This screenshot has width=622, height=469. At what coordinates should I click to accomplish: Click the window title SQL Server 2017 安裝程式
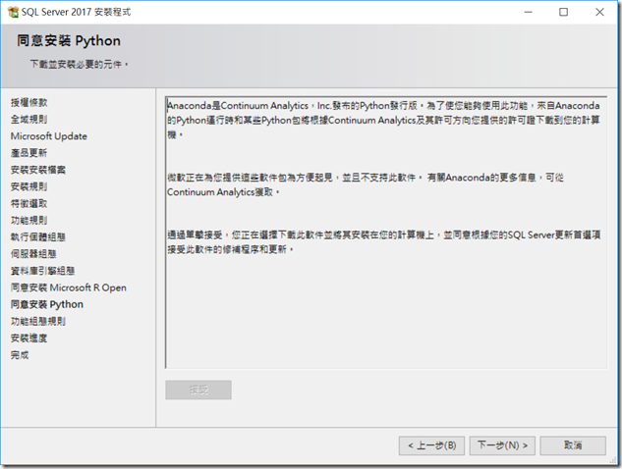tap(76, 13)
